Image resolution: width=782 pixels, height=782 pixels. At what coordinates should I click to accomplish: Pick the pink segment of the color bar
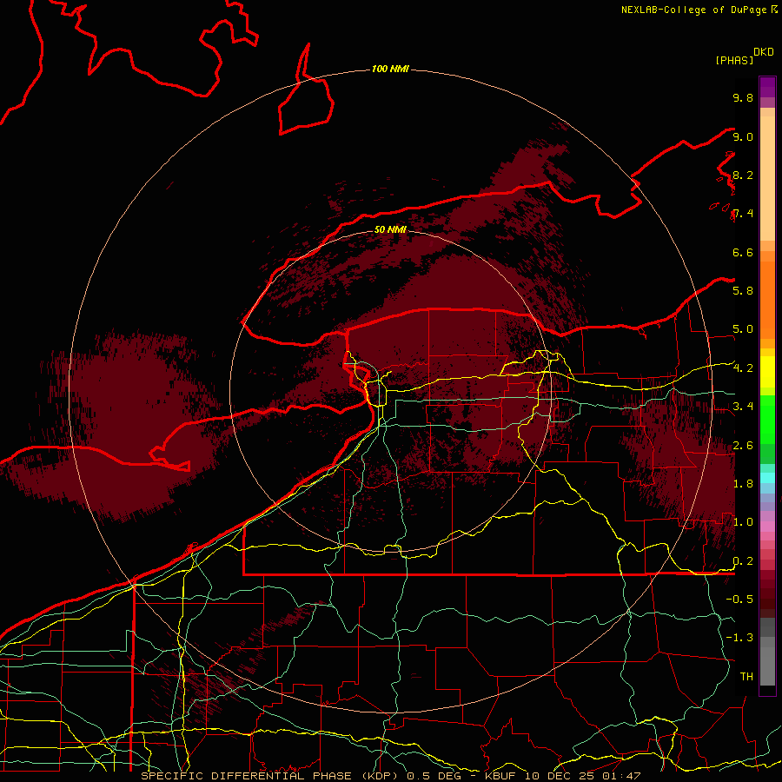tap(767, 527)
